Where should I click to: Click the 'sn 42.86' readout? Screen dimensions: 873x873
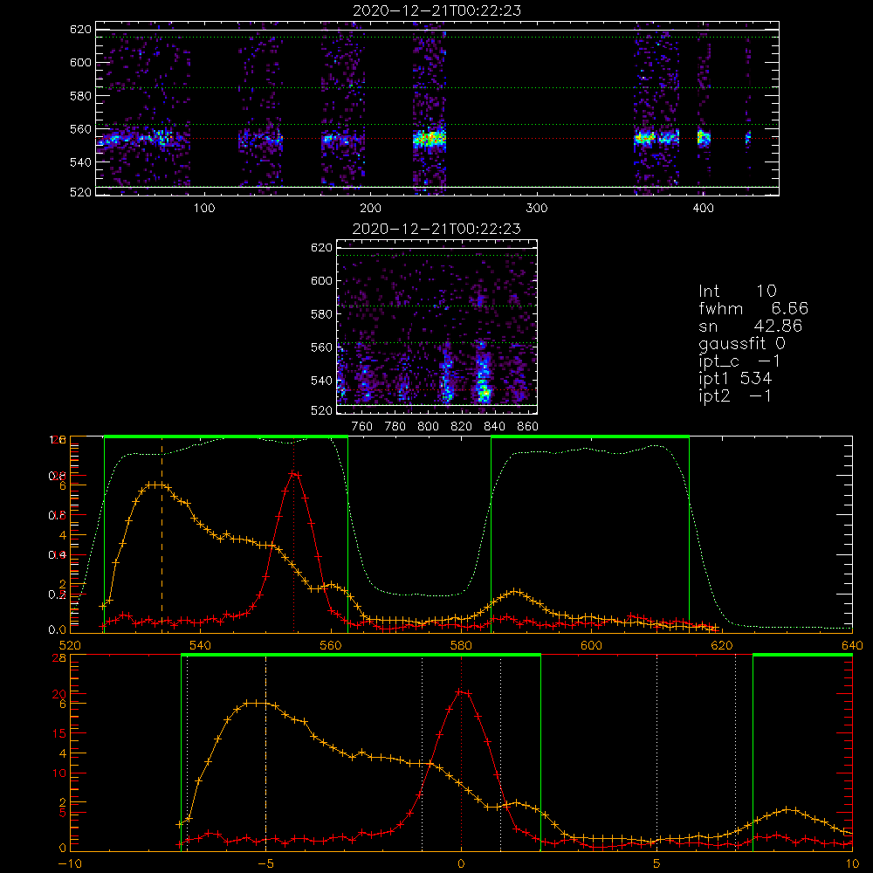tap(751, 326)
